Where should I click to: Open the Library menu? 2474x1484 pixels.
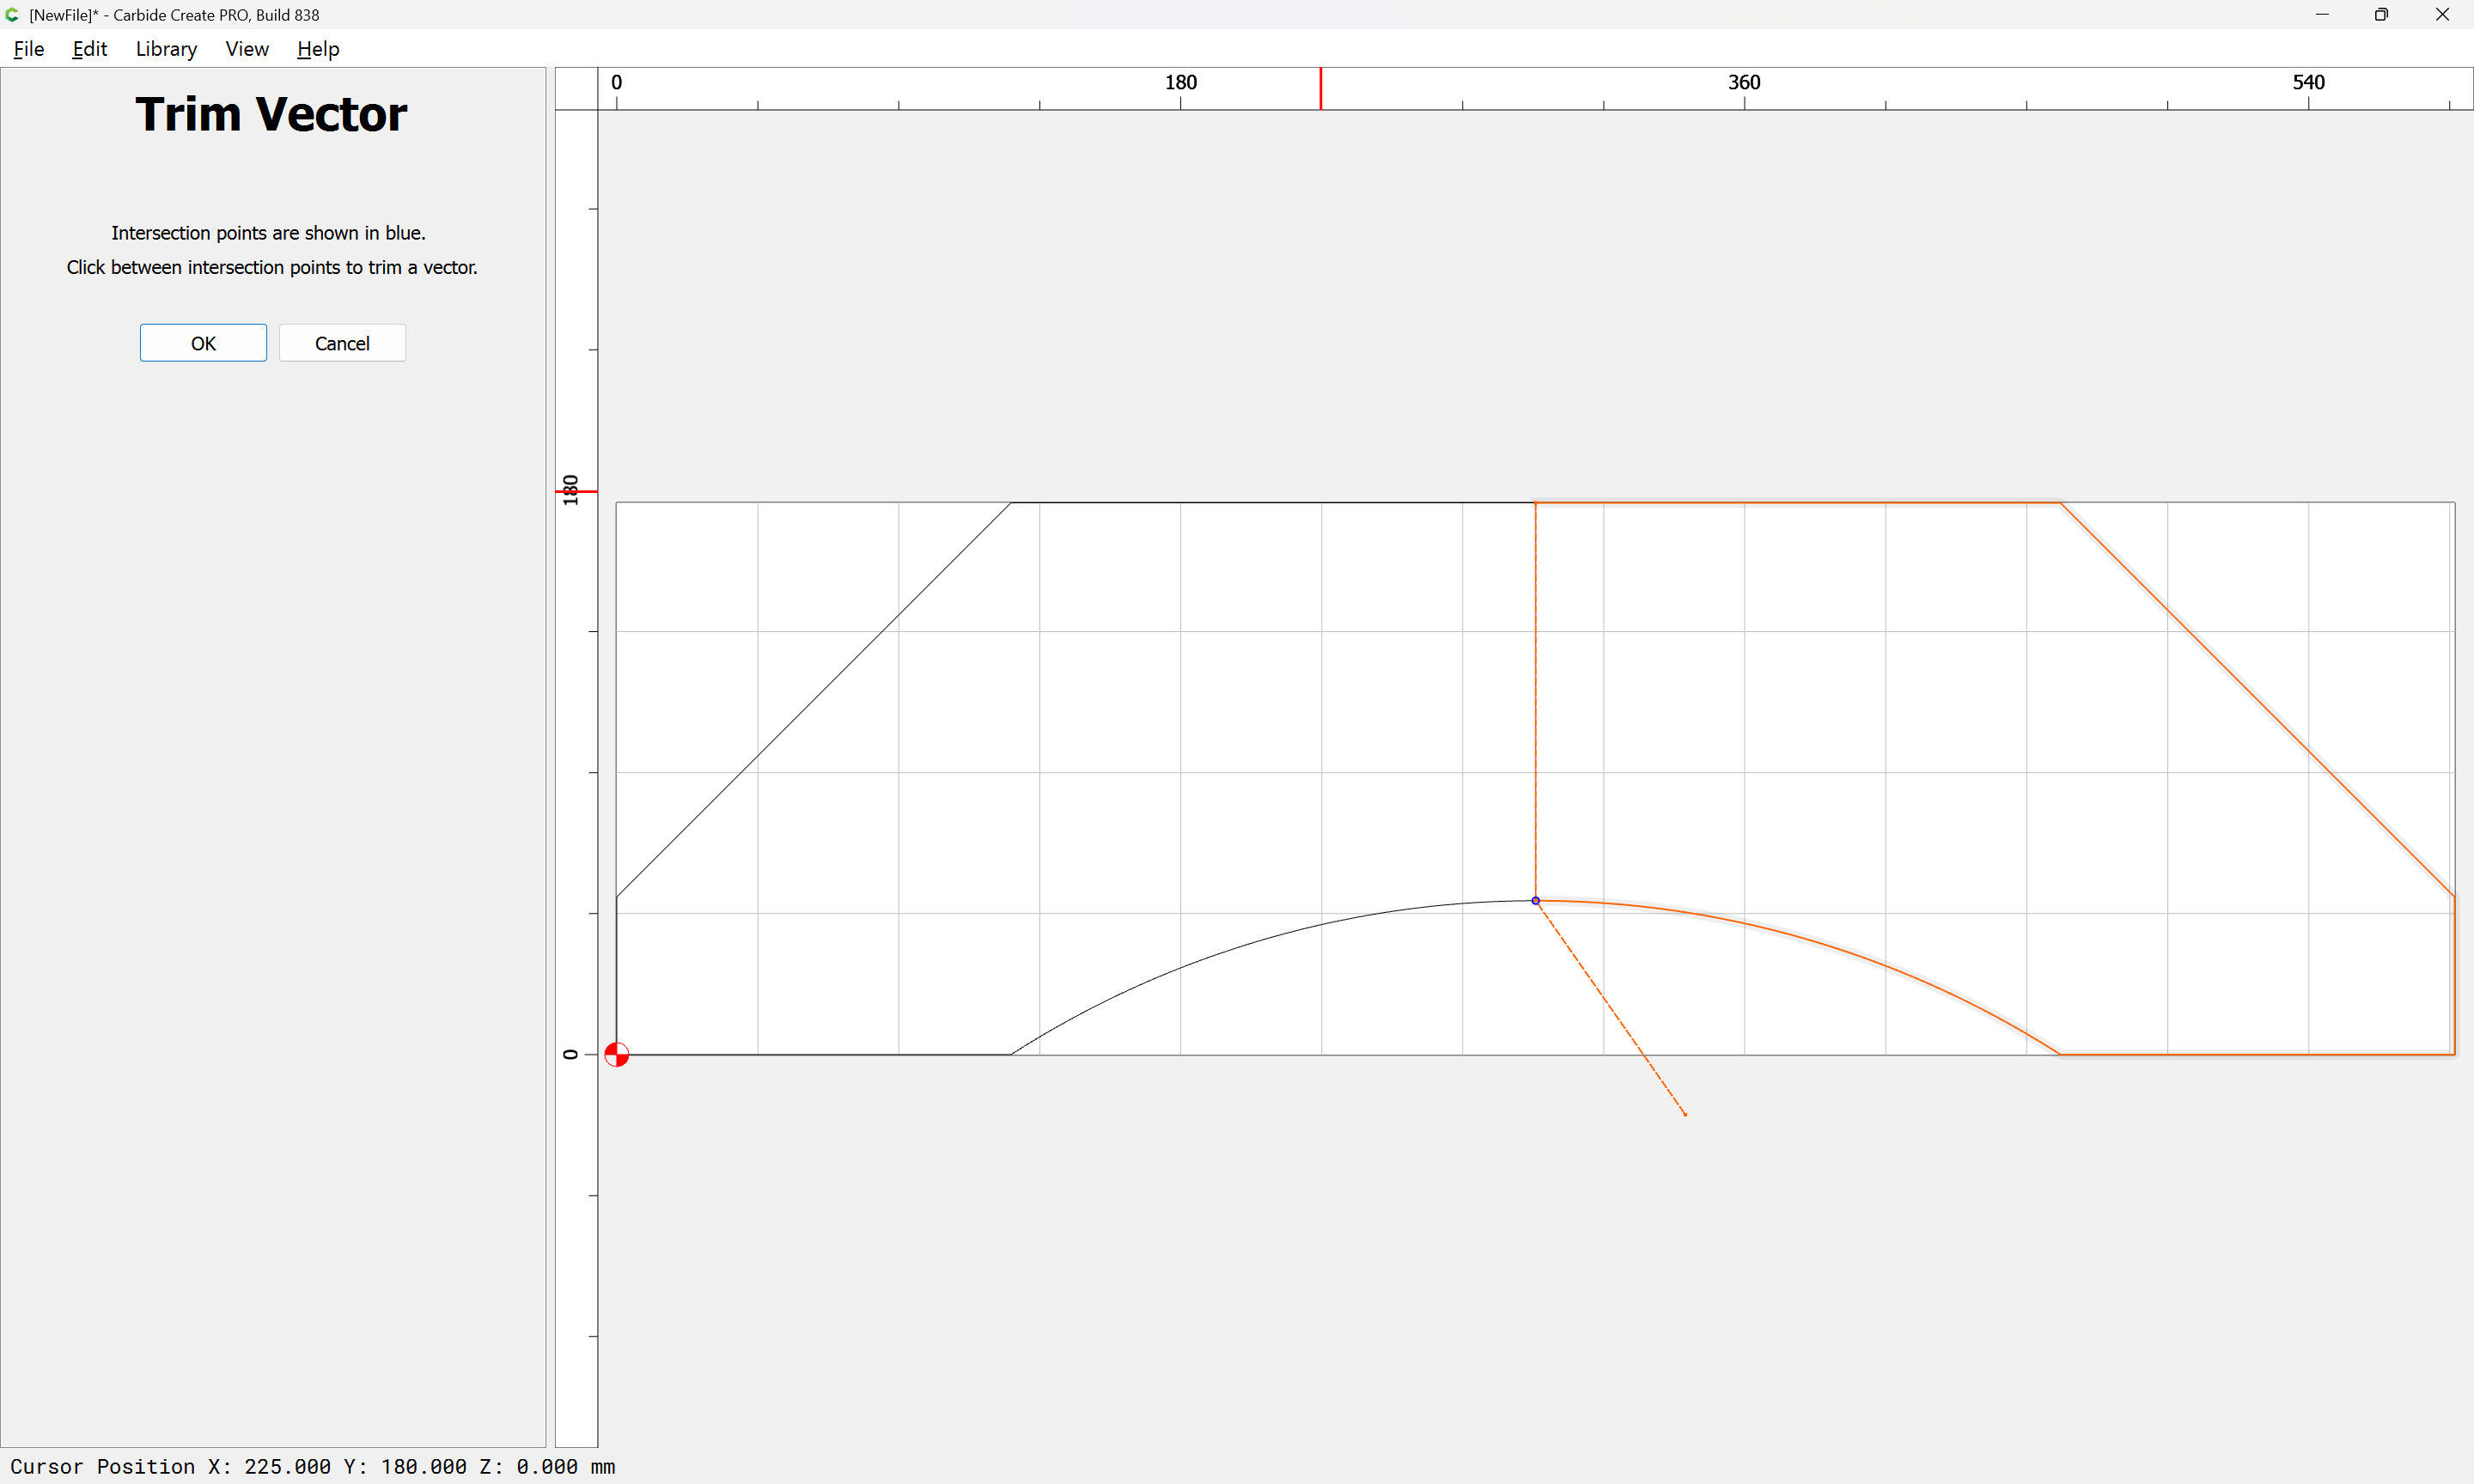click(166, 49)
